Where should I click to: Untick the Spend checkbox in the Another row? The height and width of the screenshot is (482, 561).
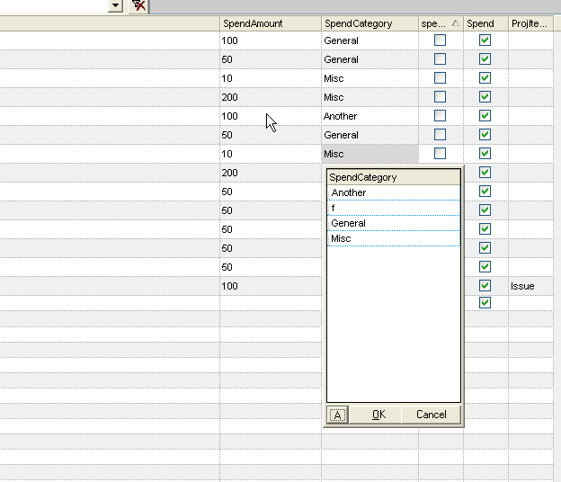click(x=485, y=116)
